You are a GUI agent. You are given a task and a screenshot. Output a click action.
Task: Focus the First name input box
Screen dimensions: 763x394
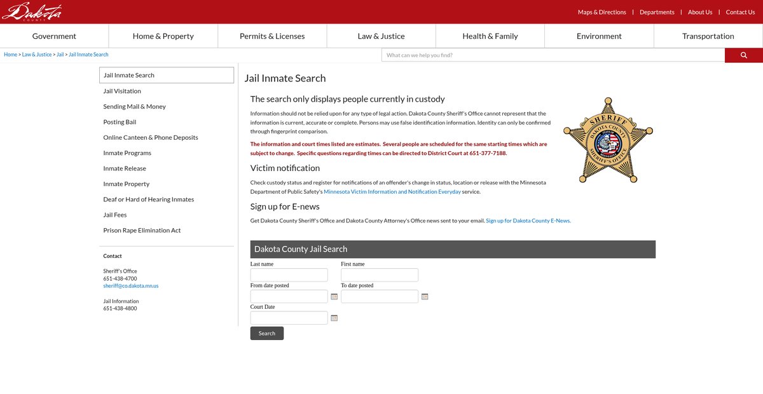[380, 275]
